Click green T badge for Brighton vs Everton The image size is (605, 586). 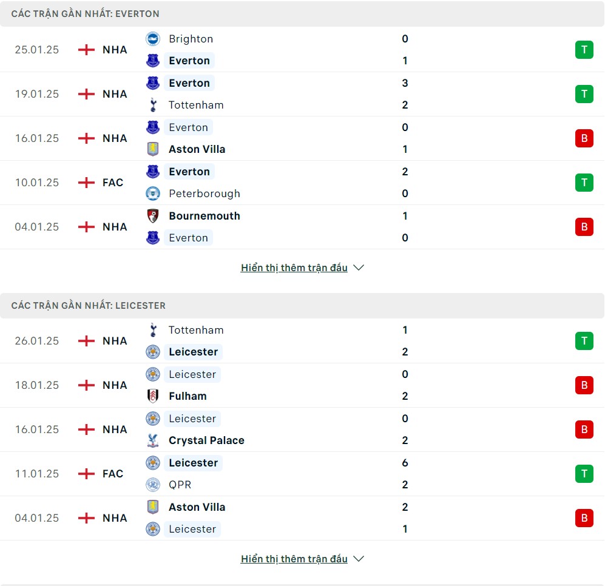click(584, 50)
